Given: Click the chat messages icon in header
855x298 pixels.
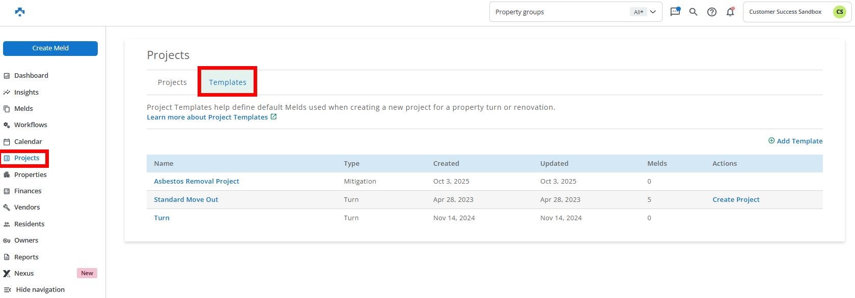Looking at the screenshot, I should (675, 12).
